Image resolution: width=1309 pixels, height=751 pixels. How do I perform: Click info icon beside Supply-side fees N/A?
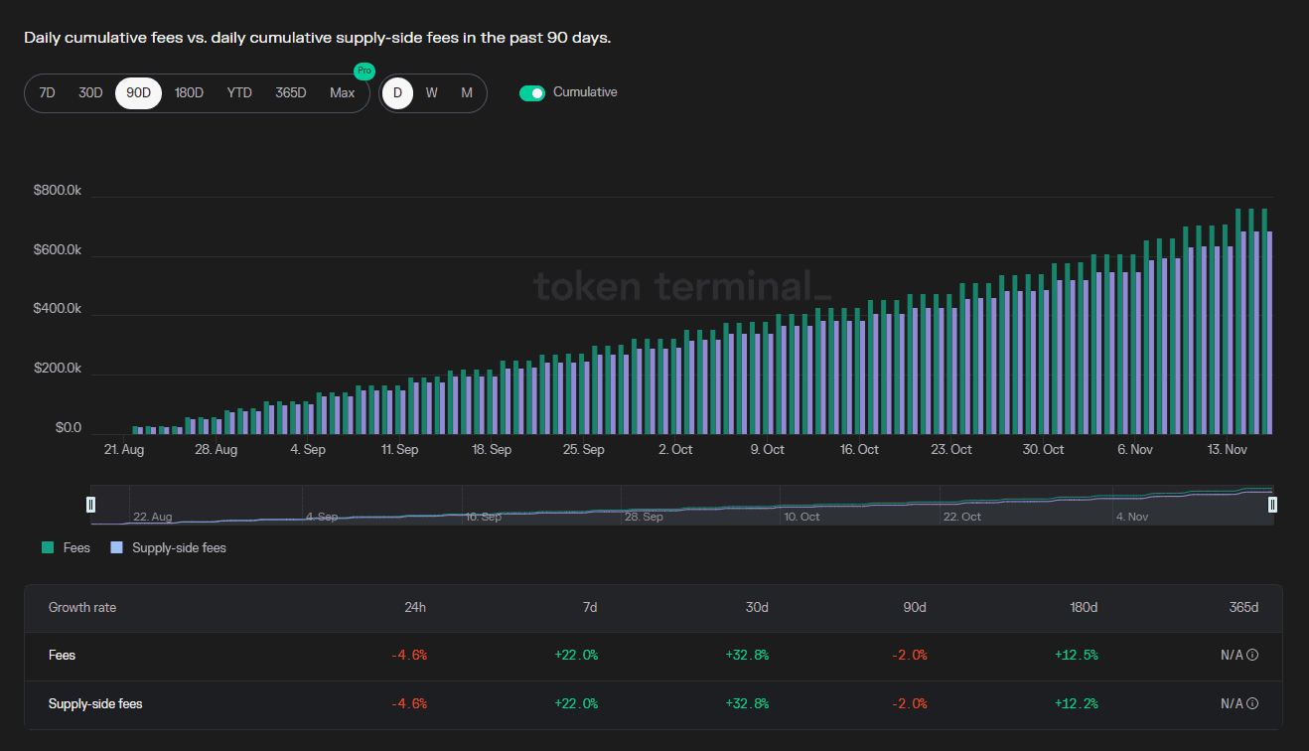click(1252, 704)
